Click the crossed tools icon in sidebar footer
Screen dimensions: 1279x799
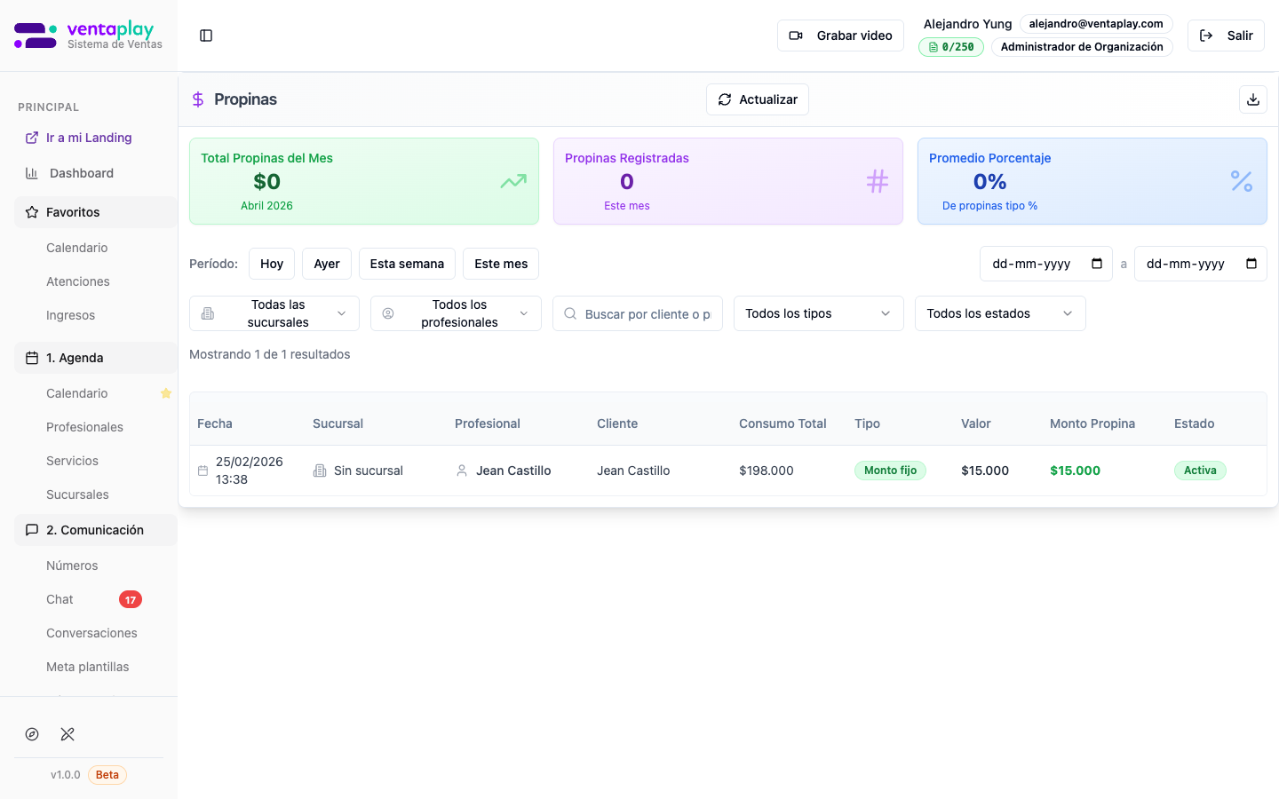(x=68, y=734)
